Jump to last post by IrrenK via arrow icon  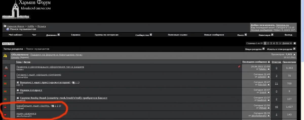coord(269,92)
